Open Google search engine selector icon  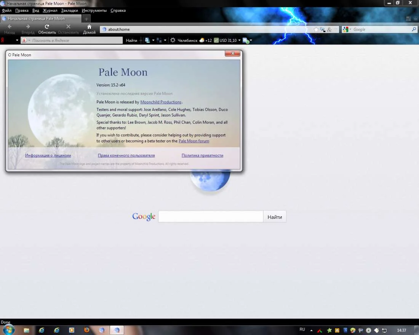(x=347, y=29)
